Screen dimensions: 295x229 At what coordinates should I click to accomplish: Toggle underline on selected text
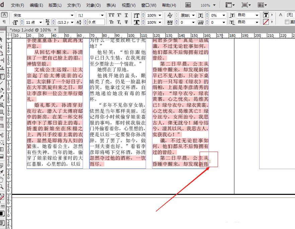coord(126,15)
